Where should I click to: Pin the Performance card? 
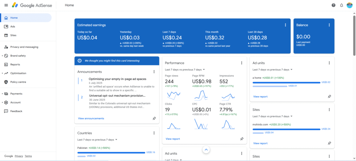(x=242, y=139)
